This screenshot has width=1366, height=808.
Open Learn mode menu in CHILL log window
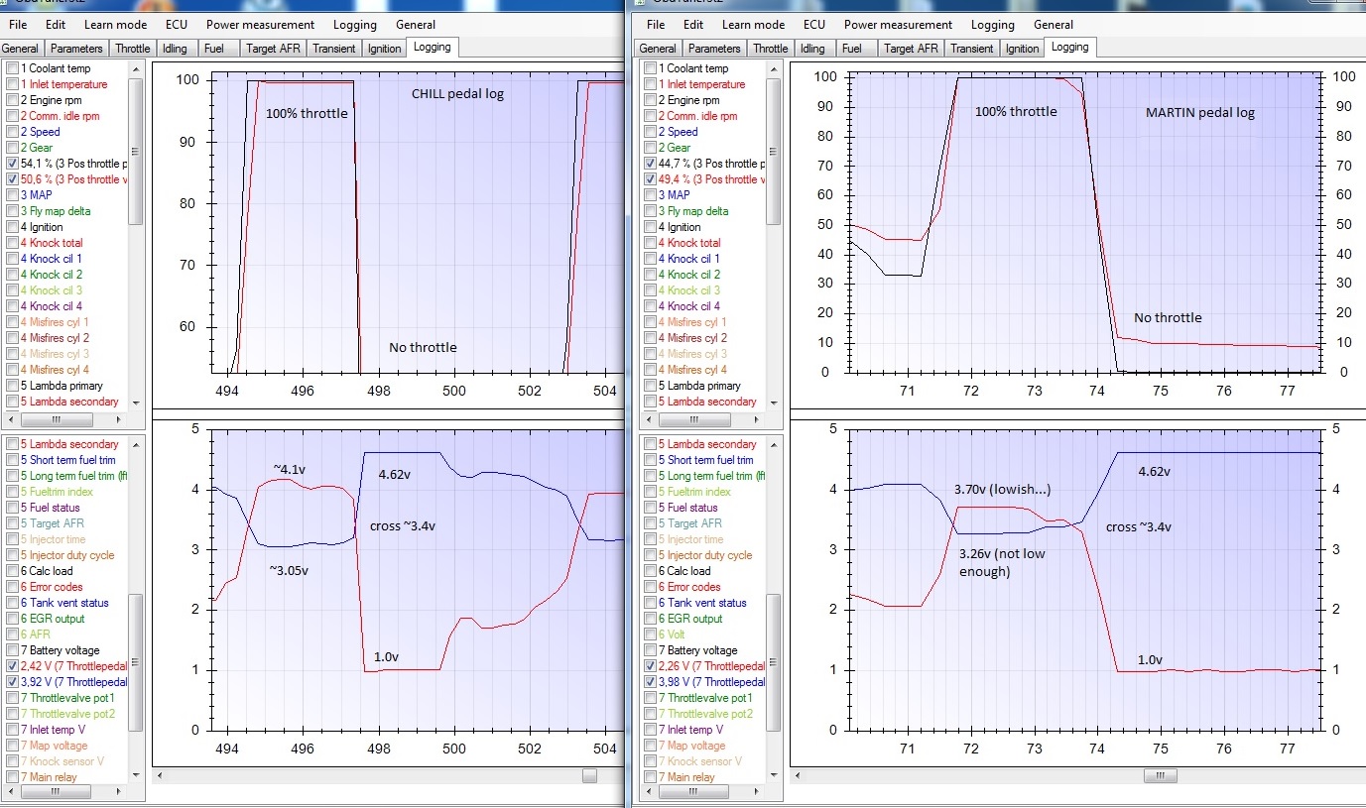(115, 24)
